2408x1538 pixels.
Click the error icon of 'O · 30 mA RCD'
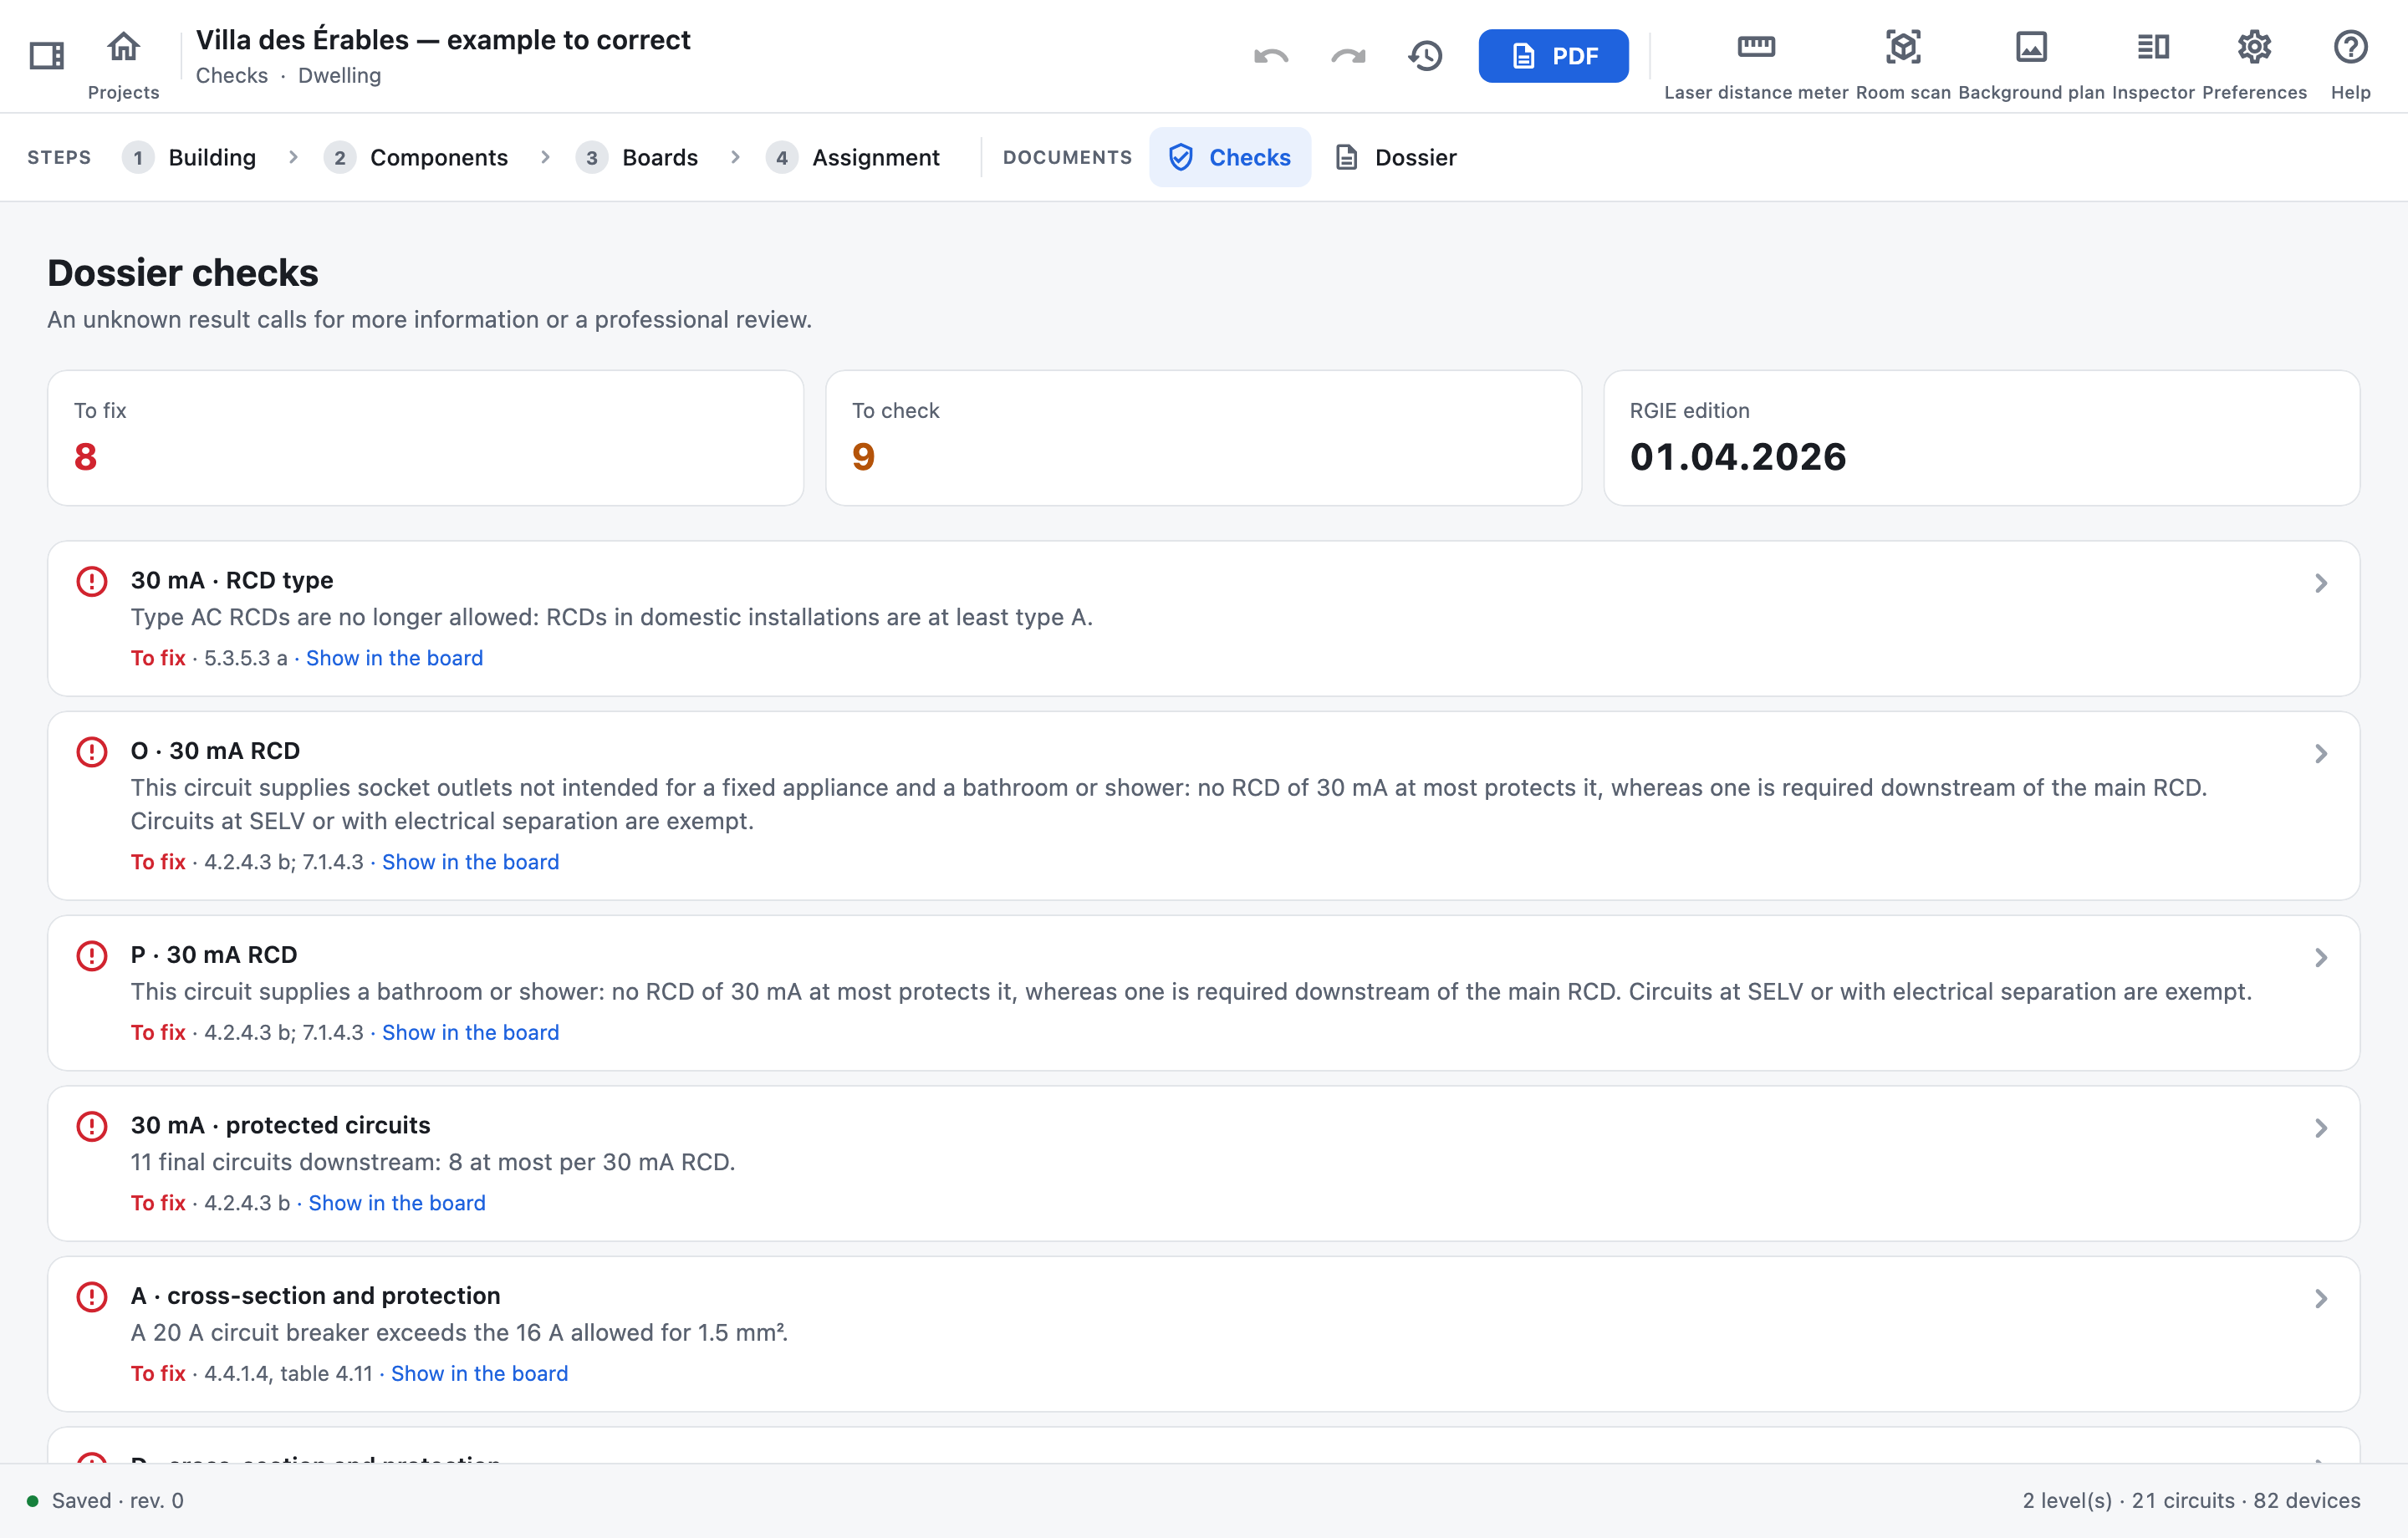[x=92, y=751]
